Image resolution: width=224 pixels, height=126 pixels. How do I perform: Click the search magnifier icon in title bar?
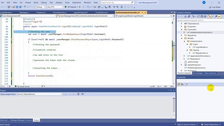[x=132, y=2]
